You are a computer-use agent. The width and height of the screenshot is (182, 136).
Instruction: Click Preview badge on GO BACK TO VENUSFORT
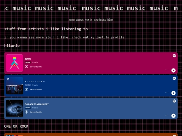pyautogui.click(x=28, y=108)
